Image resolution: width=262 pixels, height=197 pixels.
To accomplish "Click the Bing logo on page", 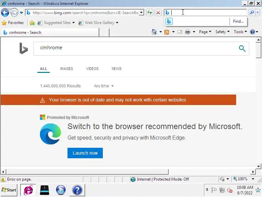I will (24, 48).
